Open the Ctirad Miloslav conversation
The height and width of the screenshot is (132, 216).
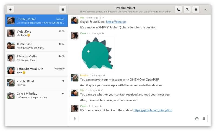click(36, 95)
